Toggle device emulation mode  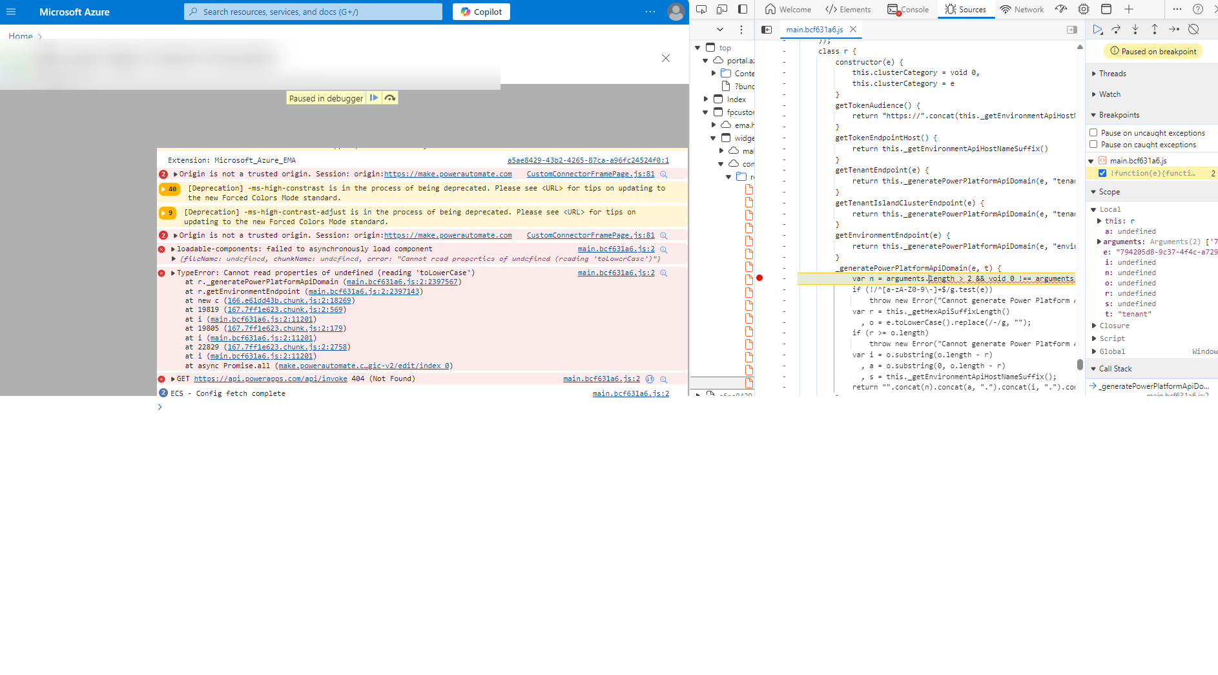coord(722,9)
